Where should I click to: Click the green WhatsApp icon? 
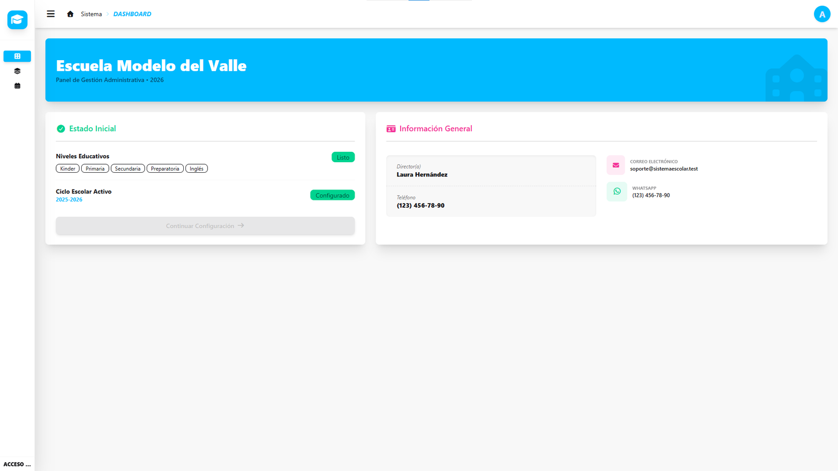coord(617,192)
